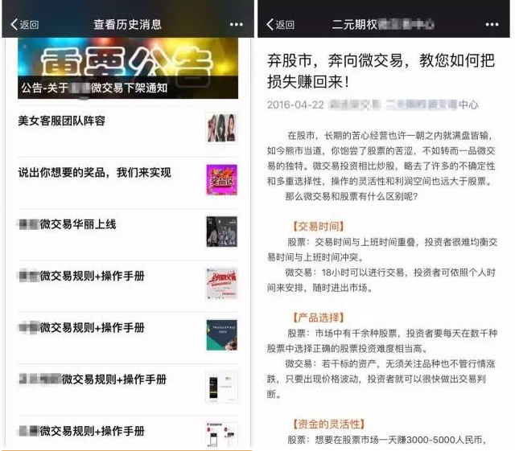
Task: Open the 微交易华丽上线 article
Action: [x=68, y=224]
